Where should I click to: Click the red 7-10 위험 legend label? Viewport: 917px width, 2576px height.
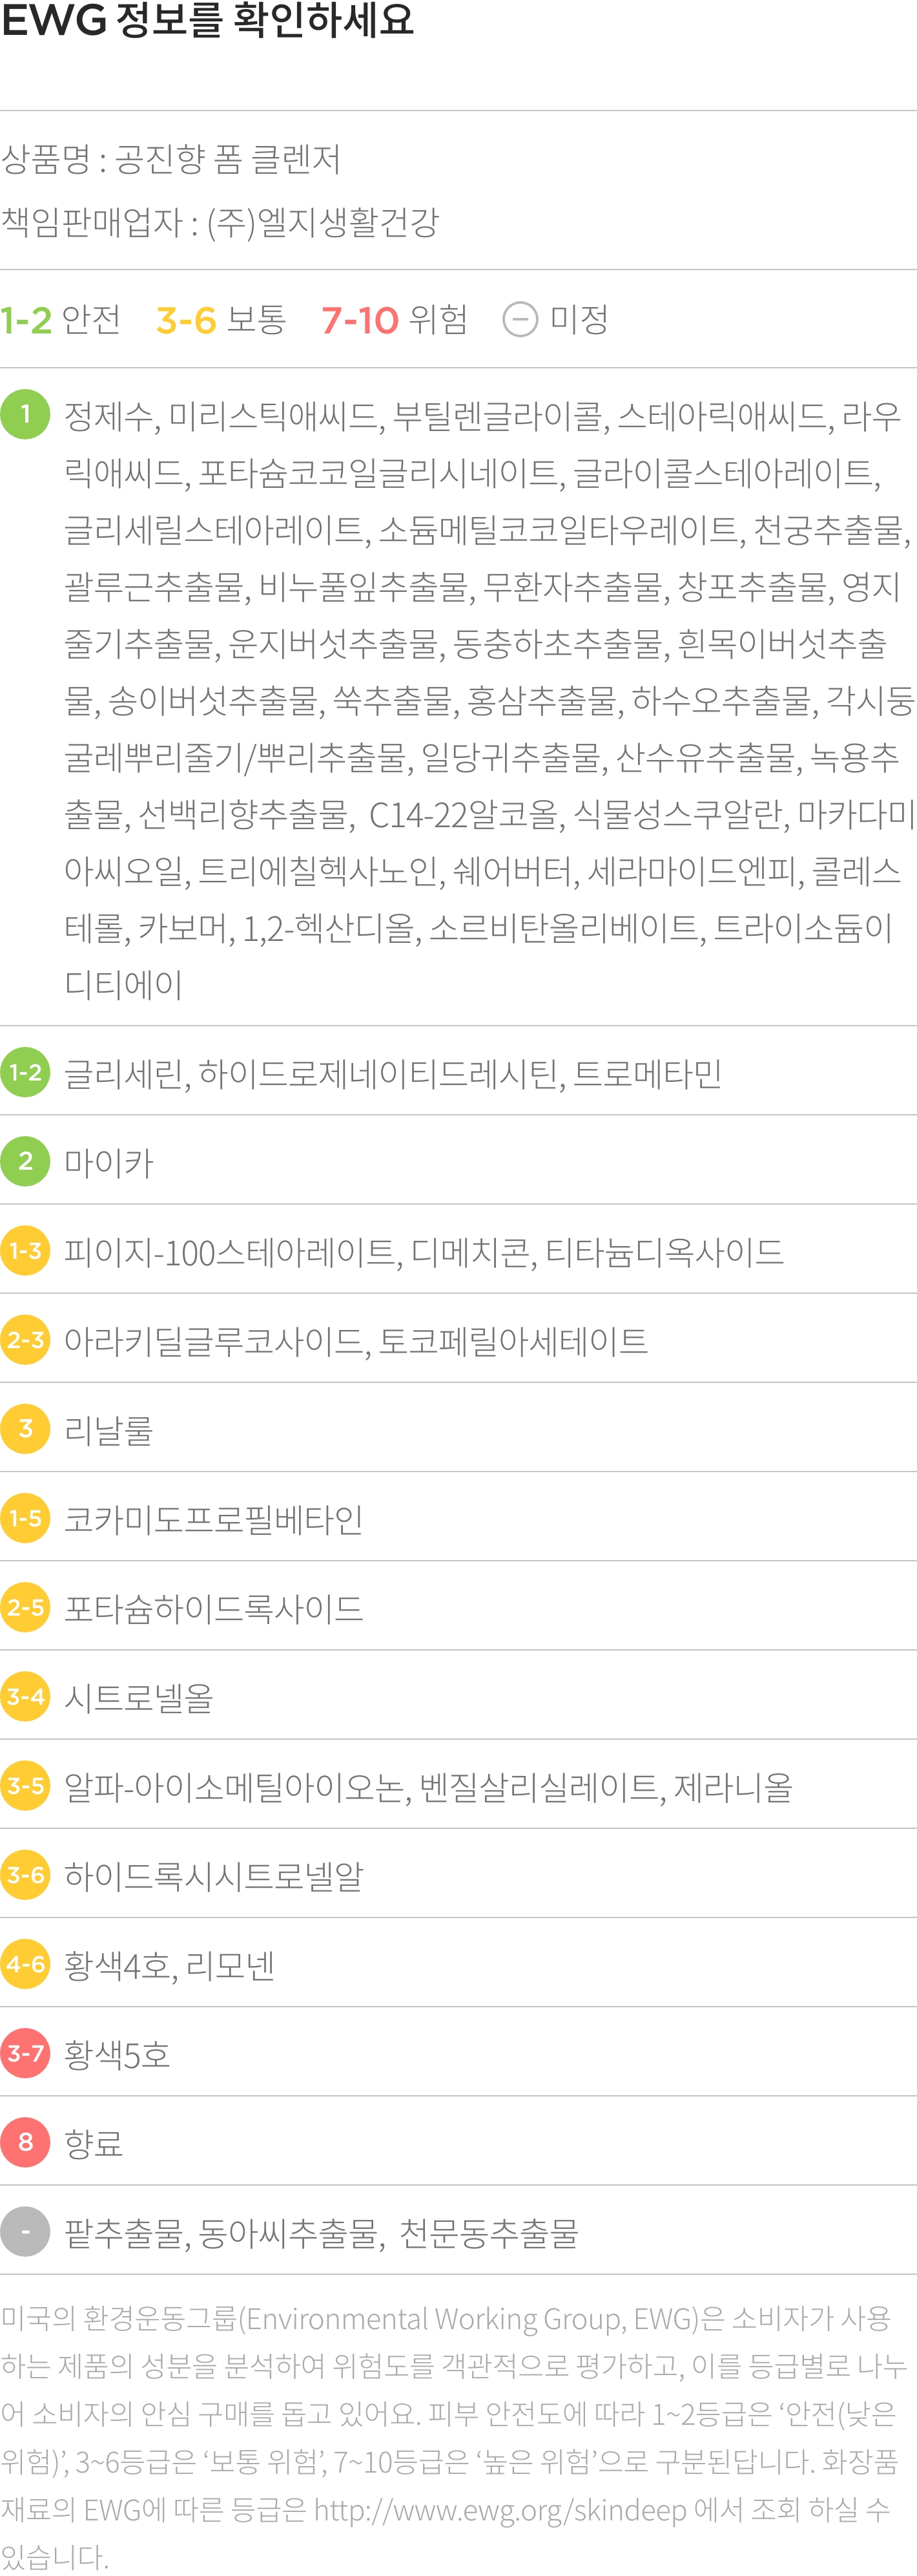click(395, 320)
